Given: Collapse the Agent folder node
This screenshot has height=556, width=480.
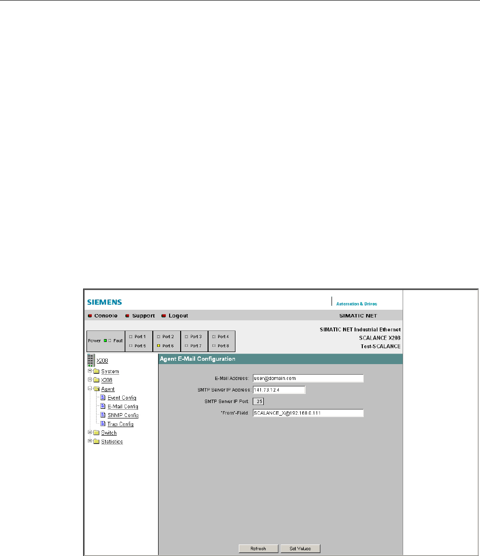Looking at the screenshot, I should coord(90,388).
